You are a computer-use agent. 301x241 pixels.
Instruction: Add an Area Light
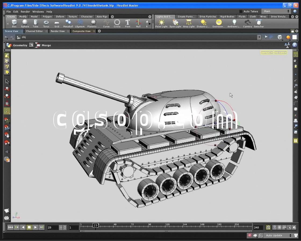point(189,23)
